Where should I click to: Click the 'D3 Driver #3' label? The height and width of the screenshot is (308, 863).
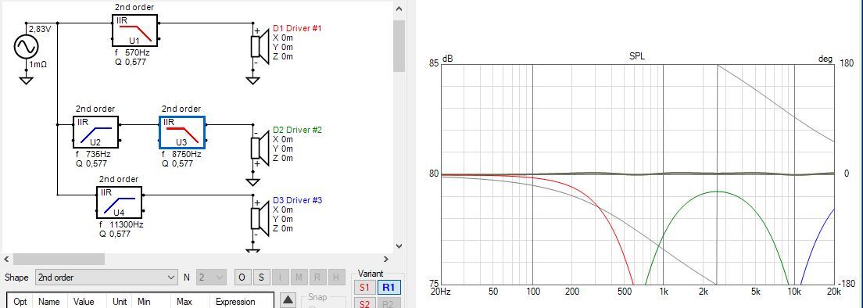click(298, 200)
